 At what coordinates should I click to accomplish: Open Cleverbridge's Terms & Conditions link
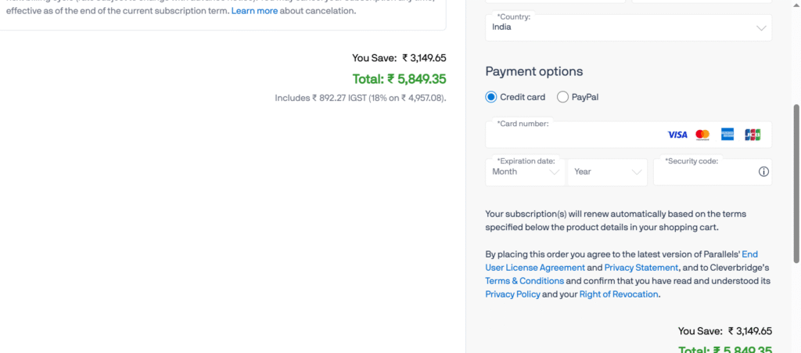click(x=525, y=281)
